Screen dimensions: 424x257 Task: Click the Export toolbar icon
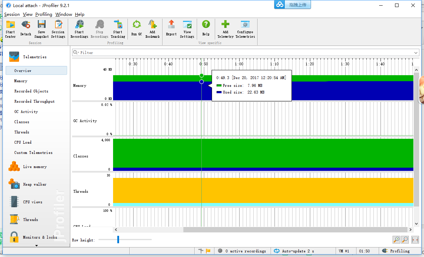point(171,29)
